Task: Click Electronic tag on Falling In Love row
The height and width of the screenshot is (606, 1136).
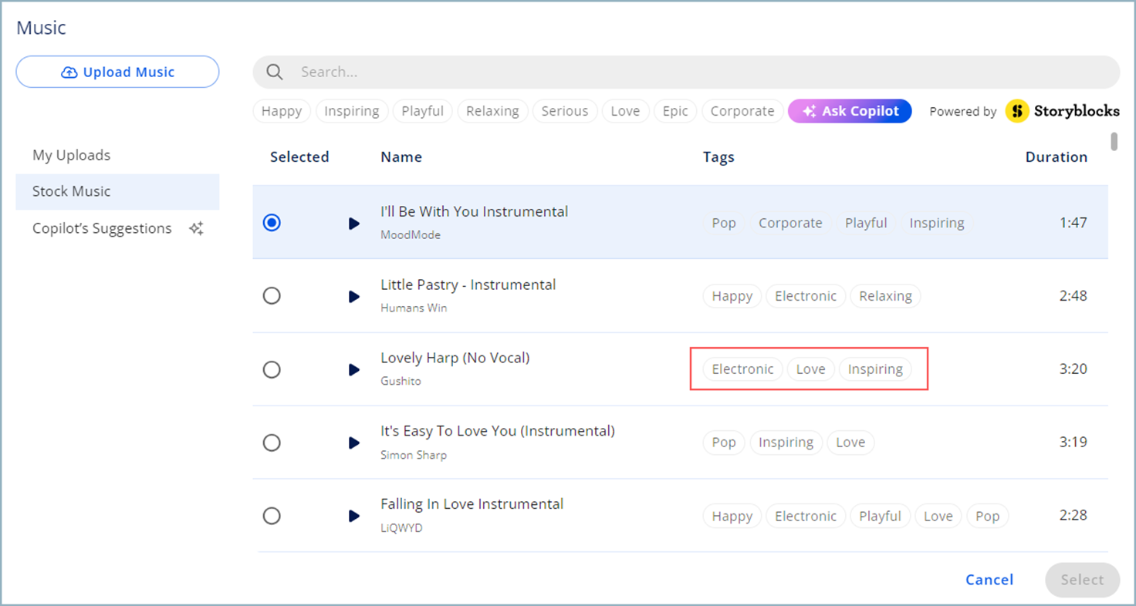Action: pos(806,516)
